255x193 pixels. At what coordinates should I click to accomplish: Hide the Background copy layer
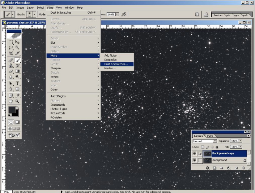194,153
